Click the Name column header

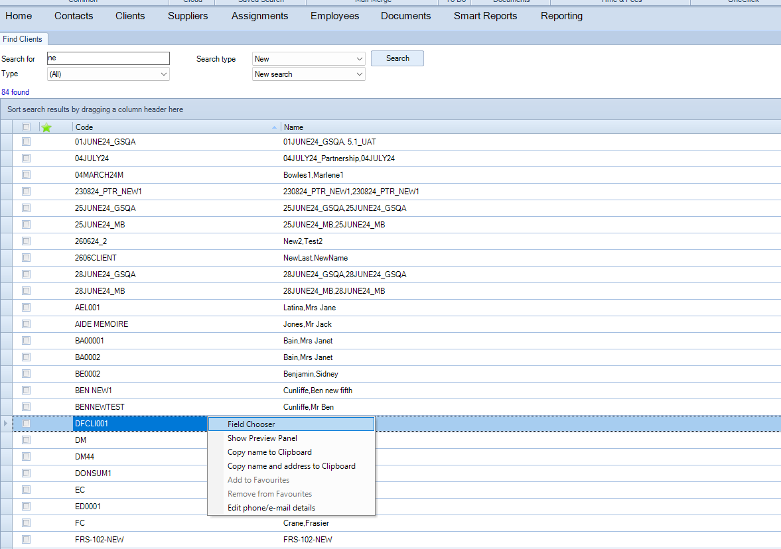(x=530, y=127)
